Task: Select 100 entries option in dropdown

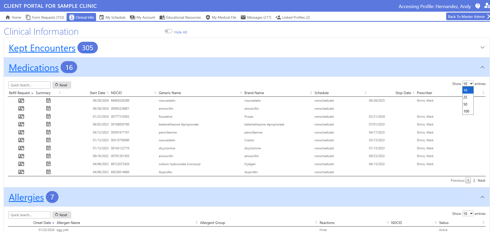Action: (x=468, y=111)
